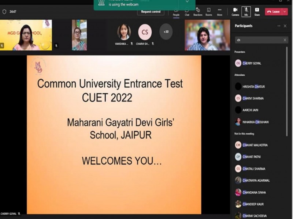Click the CS avatar of Chaitali Sharma

tap(238, 169)
